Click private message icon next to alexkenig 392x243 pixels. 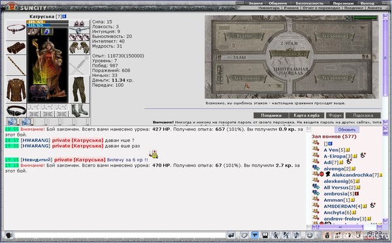pyautogui.click(x=316, y=180)
